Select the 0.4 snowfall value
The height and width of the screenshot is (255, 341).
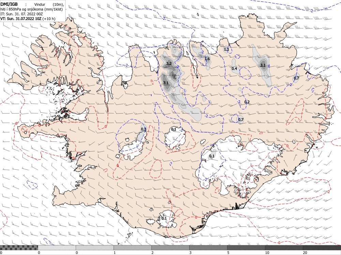click(234, 69)
